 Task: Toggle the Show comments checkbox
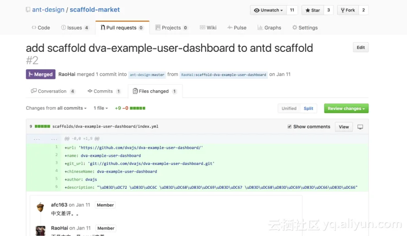pyautogui.click(x=289, y=126)
